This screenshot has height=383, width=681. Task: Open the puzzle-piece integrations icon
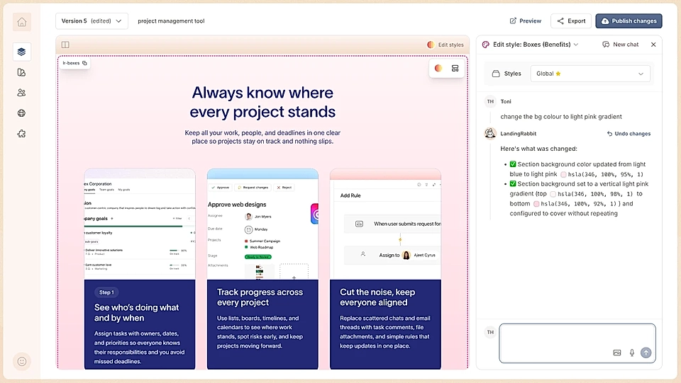22,133
